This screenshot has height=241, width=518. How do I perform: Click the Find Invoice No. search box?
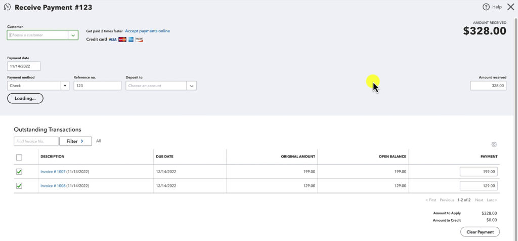[x=36, y=141]
